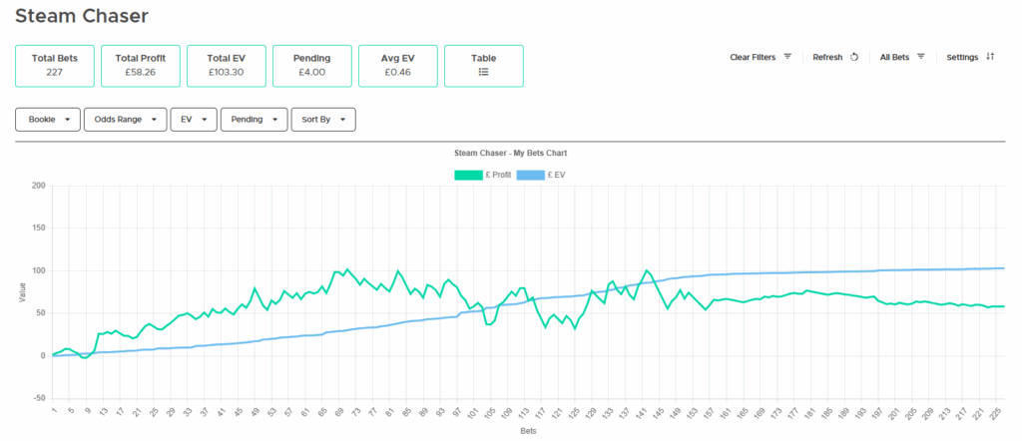Click the Settings sort arrows icon
Image resolution: width=1022 pixels, height=441 pixels.
click(990, 57)
